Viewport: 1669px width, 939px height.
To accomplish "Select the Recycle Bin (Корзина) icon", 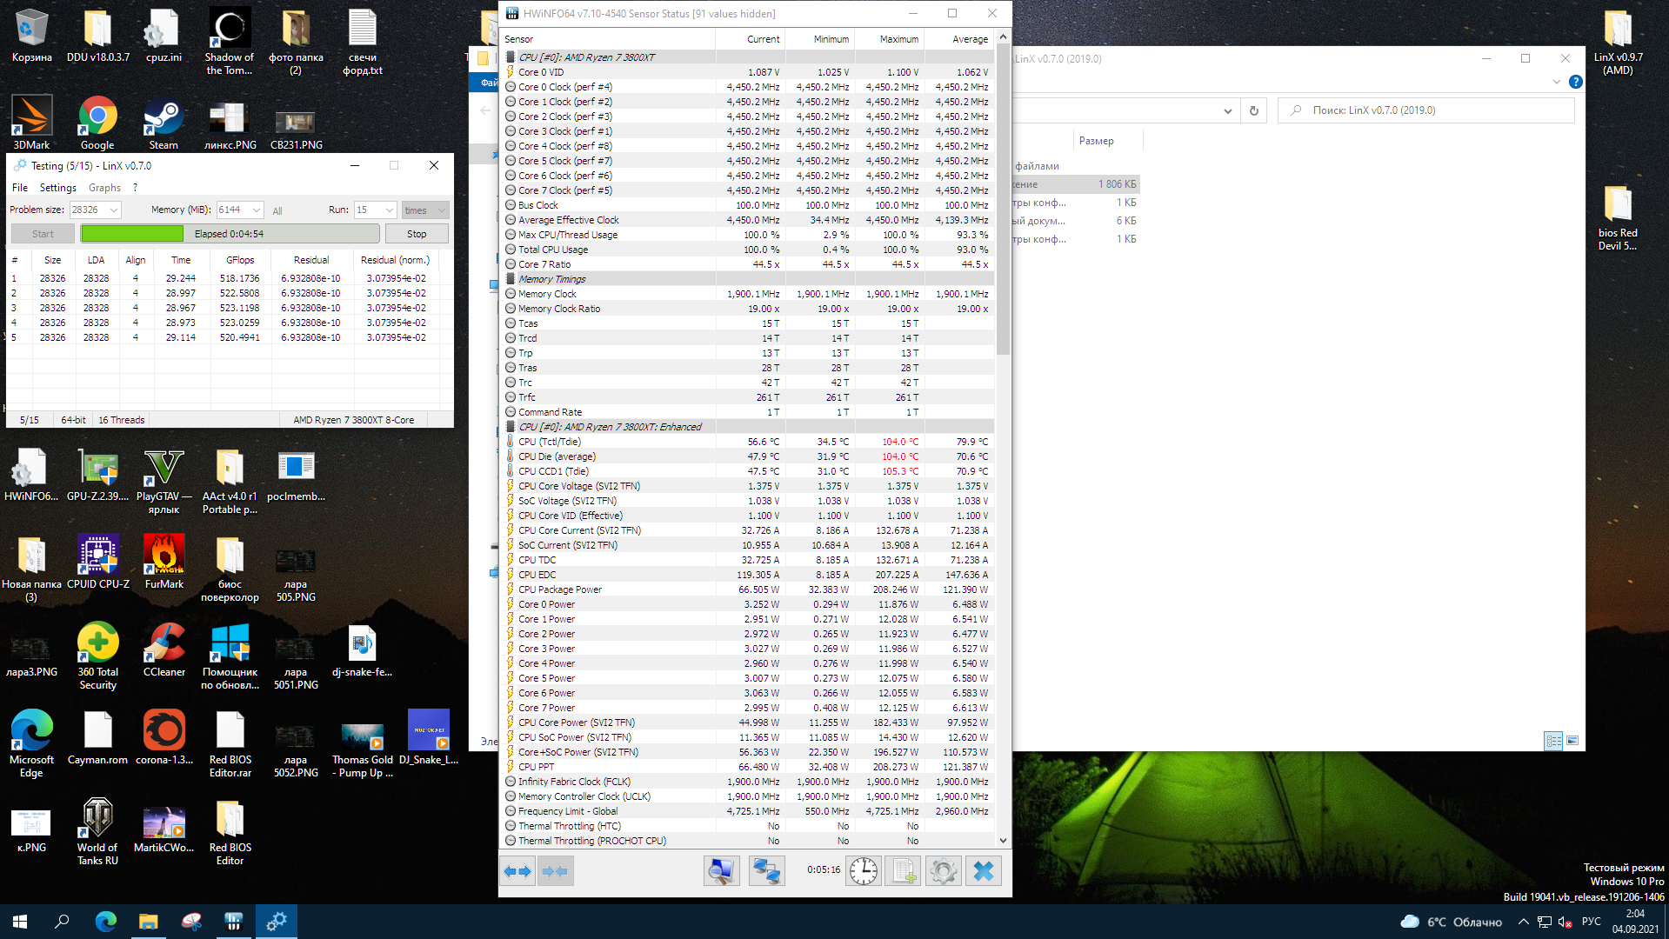I will 31,36.
